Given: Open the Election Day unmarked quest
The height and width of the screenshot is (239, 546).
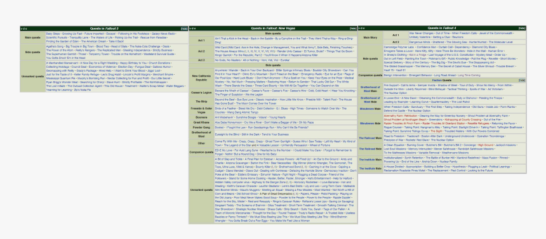Looking at the screenshot, I should coord(125,67).
